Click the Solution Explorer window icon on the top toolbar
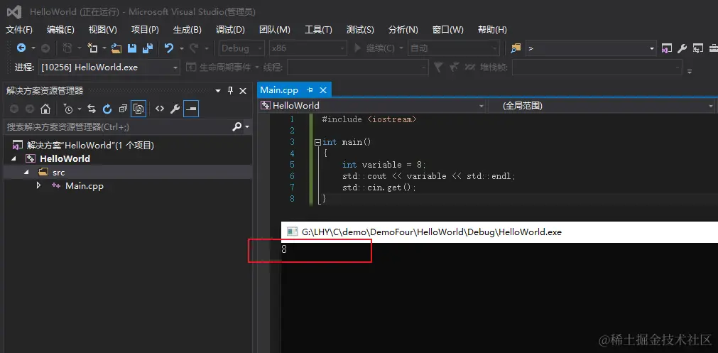This screenshot has width=718, height=353. (x=667, y=48)
